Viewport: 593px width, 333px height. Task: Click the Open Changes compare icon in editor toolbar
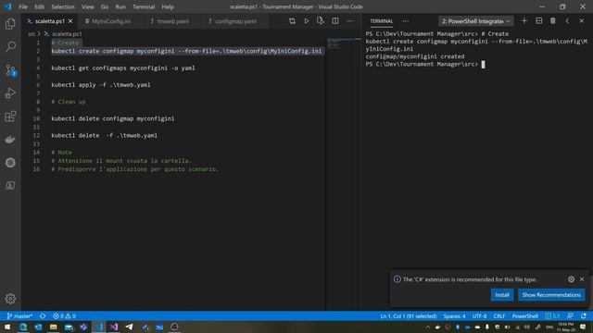(x=292, y=21)
